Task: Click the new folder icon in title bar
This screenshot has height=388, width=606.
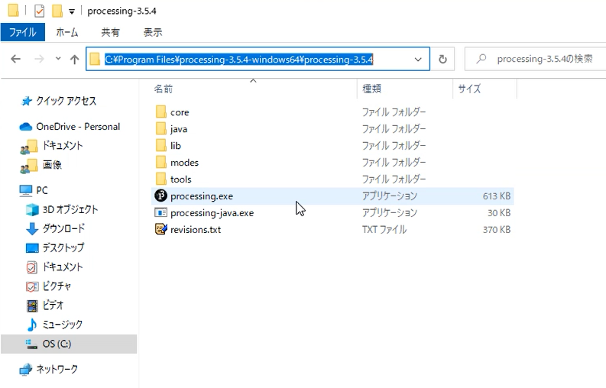Action: pos(57,11)
